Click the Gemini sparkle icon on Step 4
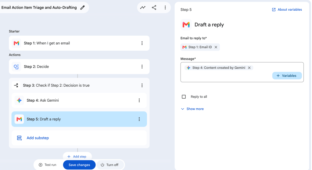The image size is (312, 170). (x=19, y=100)
